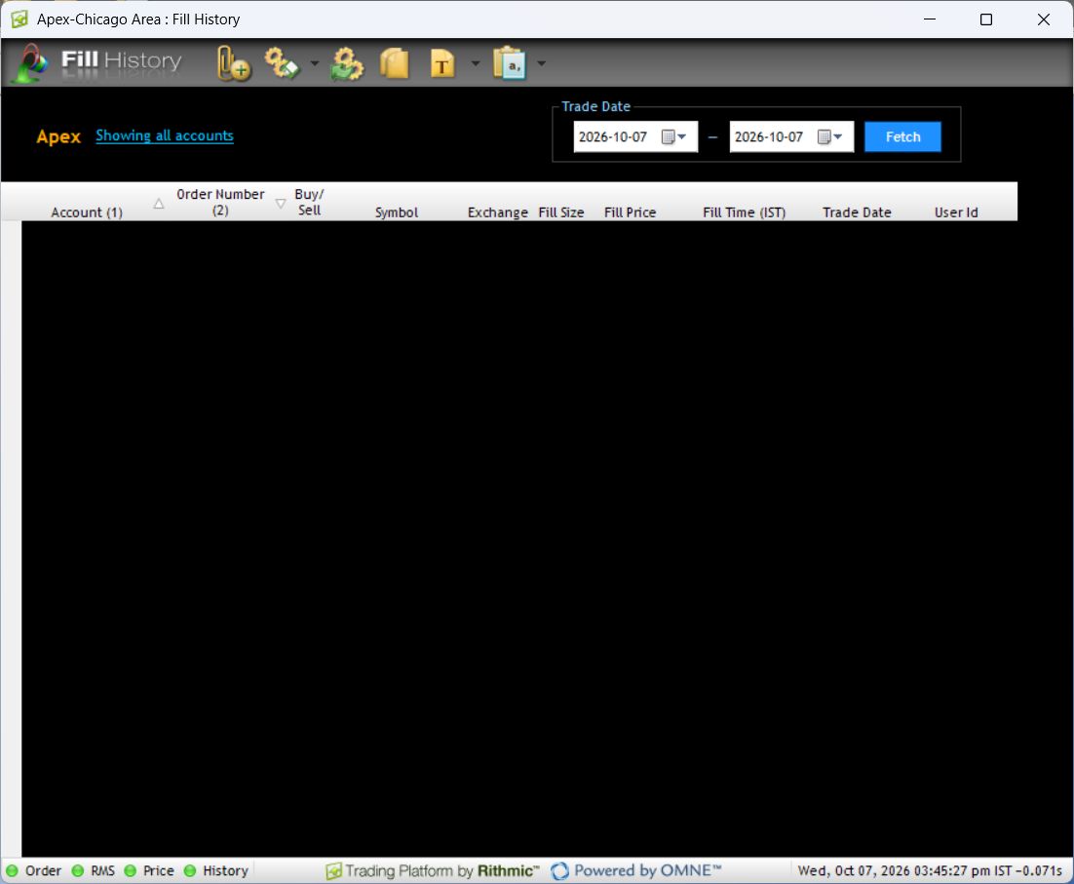Open dropdown arrow beside clipboard icon
This screenshot has width=1074, height=884.
(x=541, y=63)
